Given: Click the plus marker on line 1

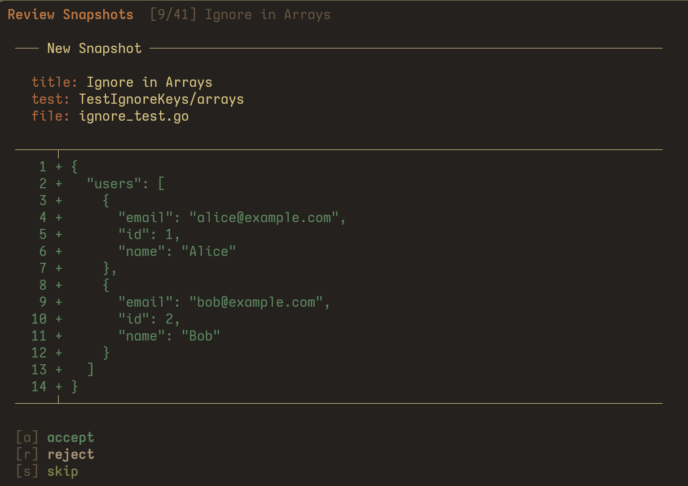Looking at the screenshot, I should pos(59,167).
